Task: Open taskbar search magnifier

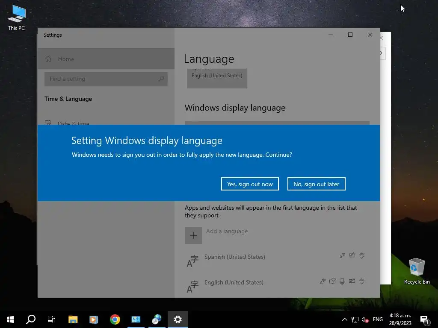Action: [x=31, y=319]
